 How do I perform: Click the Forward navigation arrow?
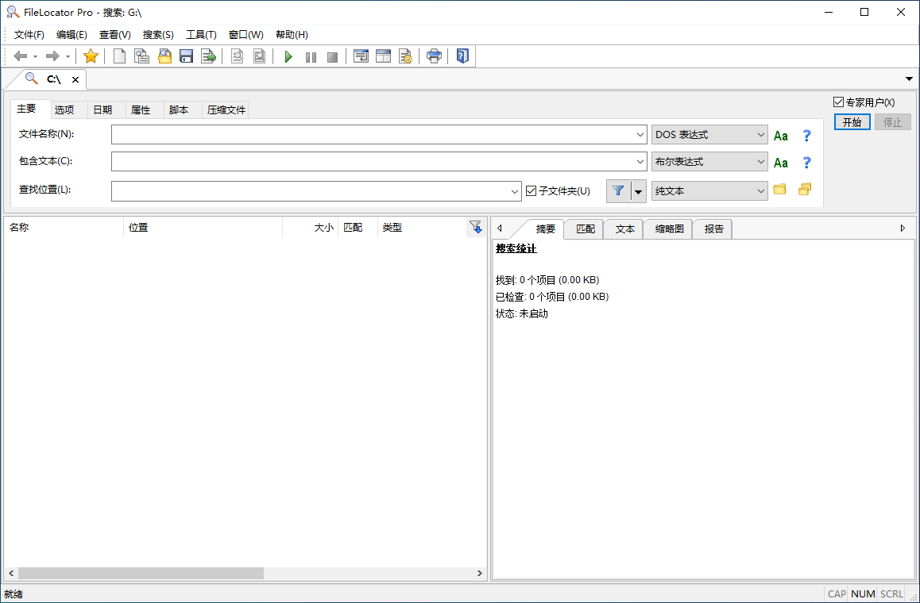[52, 56]
